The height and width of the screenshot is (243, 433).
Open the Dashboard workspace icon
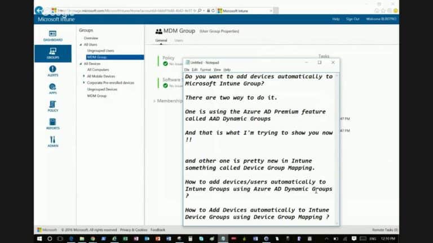pos(52,35)
